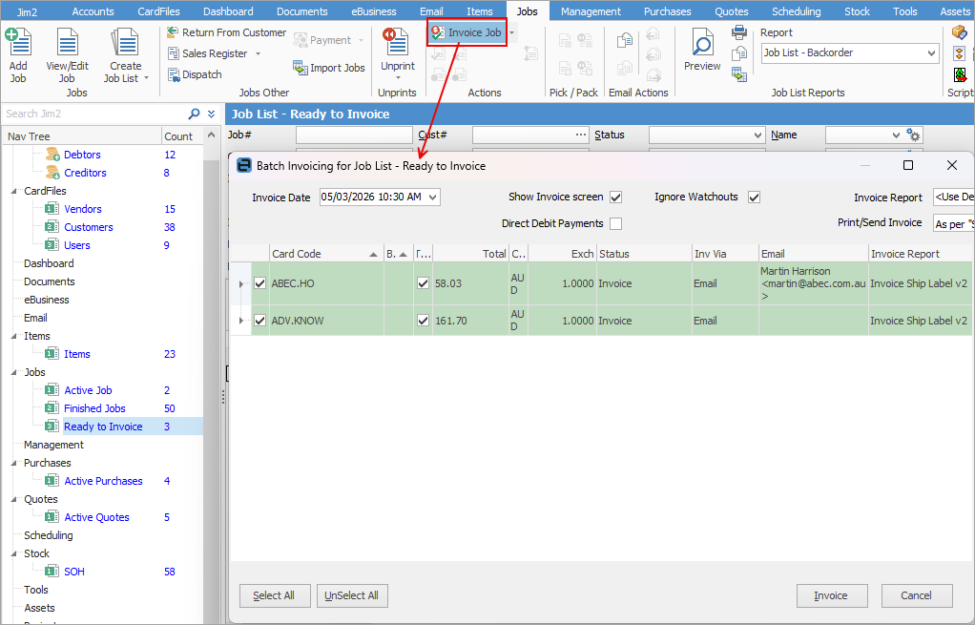Toggle the Show Invoice screen checkbox
Screen dimensions: 975x625
point(615,198)
